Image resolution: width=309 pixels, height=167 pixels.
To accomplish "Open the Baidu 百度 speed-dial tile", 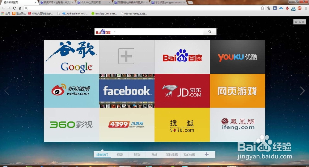I will [x=182, y=57].
